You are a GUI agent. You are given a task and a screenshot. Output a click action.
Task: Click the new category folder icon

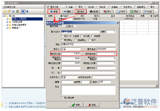click(x=5, y=11)
